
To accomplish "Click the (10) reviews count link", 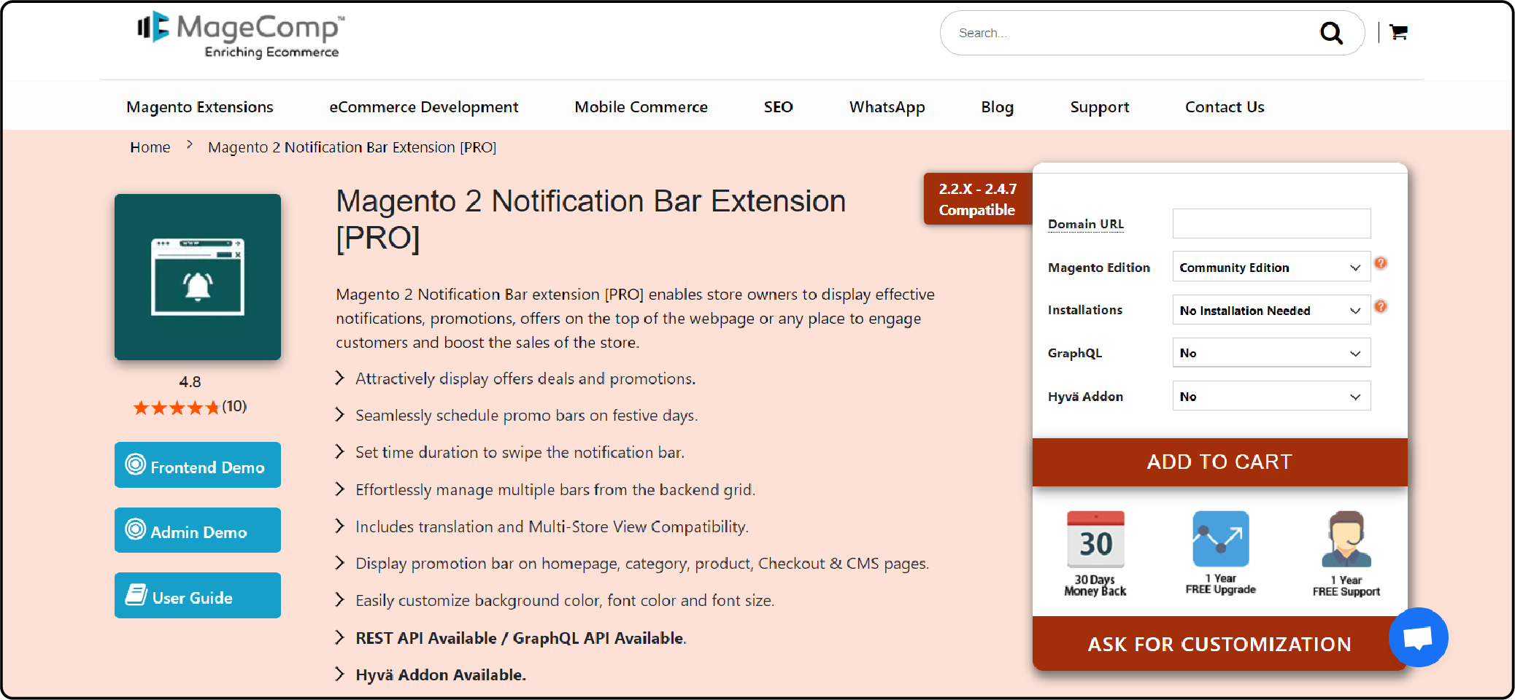I will 234,406.
